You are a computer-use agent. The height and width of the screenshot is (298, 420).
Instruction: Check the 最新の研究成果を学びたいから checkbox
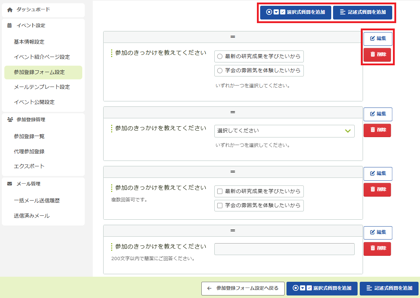pyautogui.click(x=220, y=191)
